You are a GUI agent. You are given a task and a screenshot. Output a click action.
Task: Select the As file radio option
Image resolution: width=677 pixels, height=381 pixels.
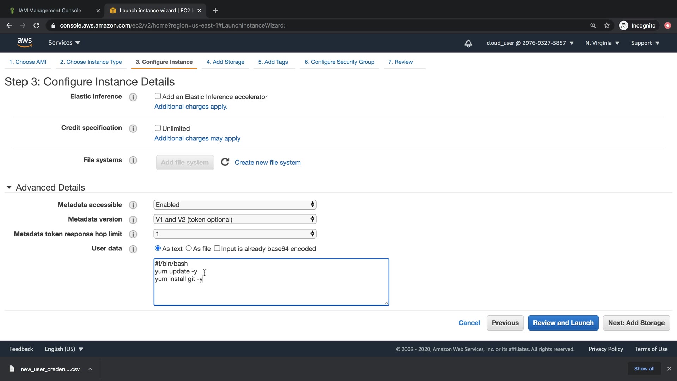(x=189, y=248)
